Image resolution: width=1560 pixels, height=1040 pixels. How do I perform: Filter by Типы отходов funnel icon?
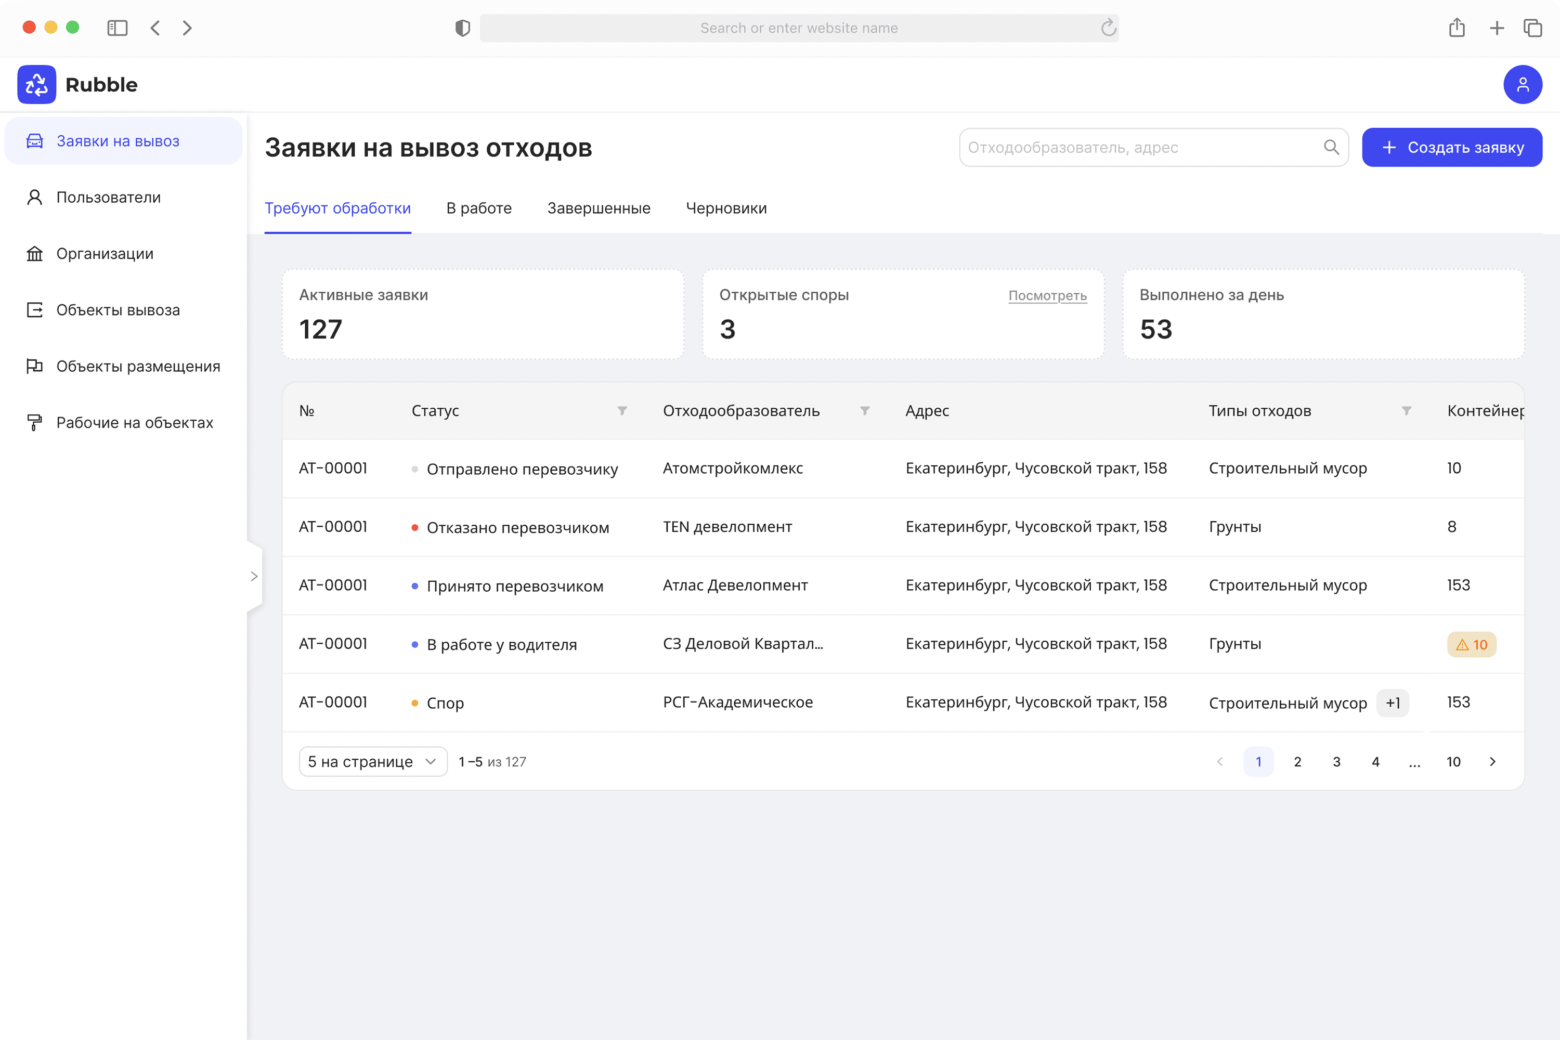(x=1406, y=411)
